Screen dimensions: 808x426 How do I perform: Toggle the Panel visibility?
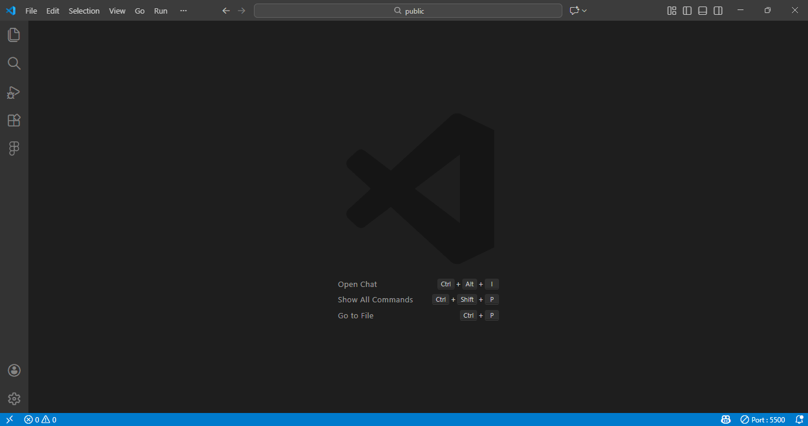pyautogui.click(x=702, y=10)
